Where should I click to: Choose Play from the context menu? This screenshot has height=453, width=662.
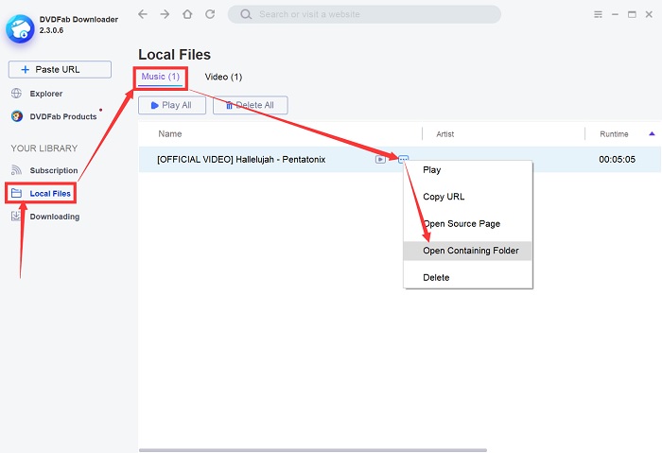tap(468, 169)
